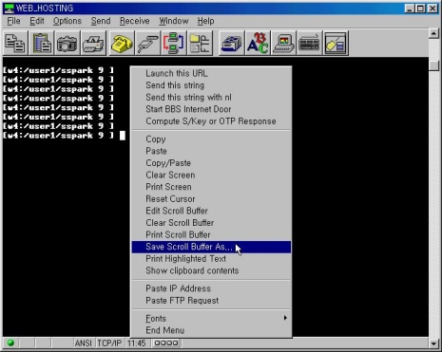Screen dimensions: 442x352
Task: Click the cable connector toolbar icon
Action: (x=147, y=43)
